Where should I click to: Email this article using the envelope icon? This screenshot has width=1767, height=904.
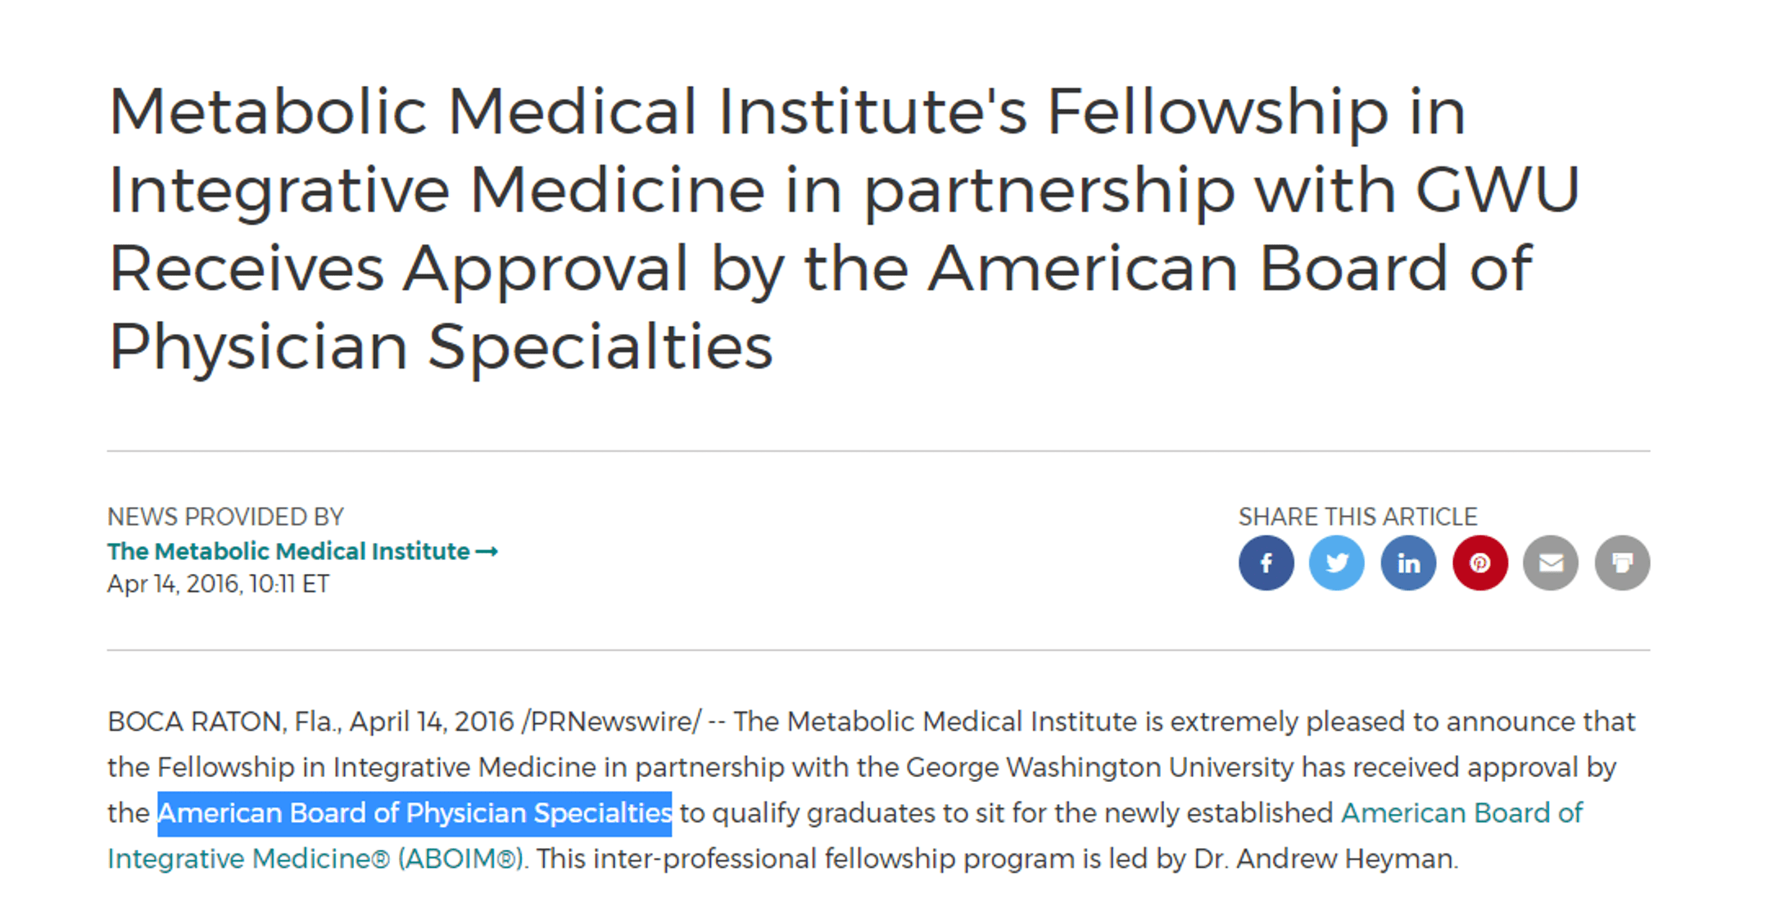[1551, 563]
